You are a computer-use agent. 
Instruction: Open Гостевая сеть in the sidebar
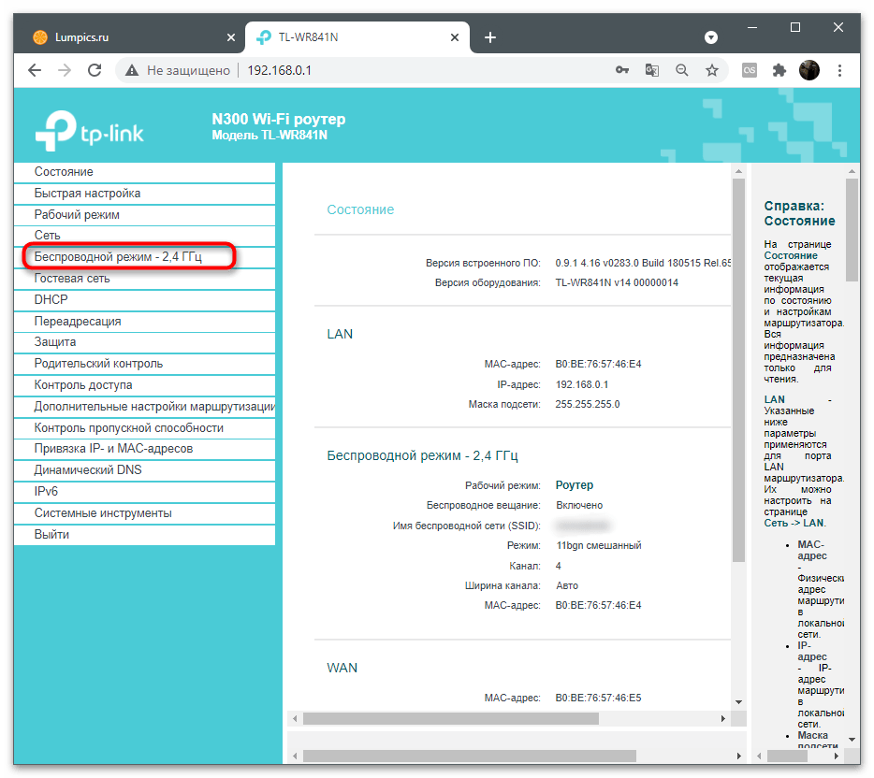(144, 279)
